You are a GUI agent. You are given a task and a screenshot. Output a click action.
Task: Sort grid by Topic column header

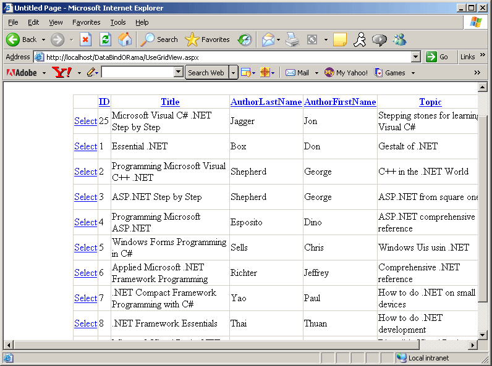[x=430, y=102]
